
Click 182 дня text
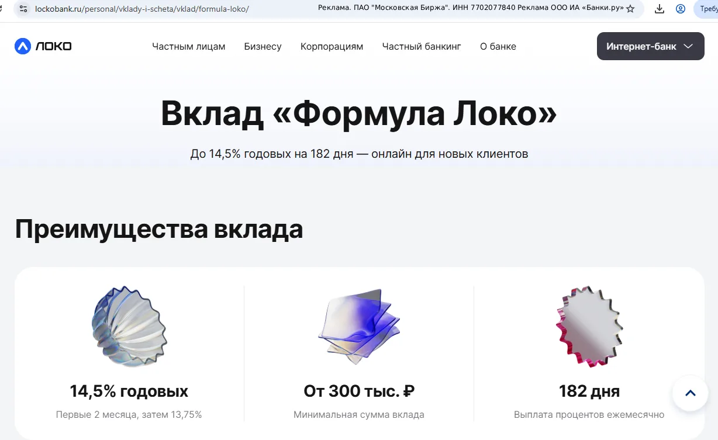[x=589, y=391]
